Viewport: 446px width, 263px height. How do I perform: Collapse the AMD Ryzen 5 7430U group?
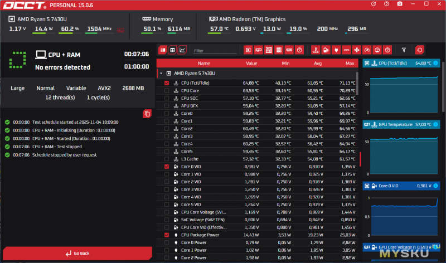(161, 73)
